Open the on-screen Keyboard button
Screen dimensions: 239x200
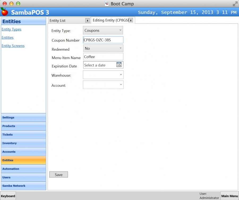pos(8,196)
